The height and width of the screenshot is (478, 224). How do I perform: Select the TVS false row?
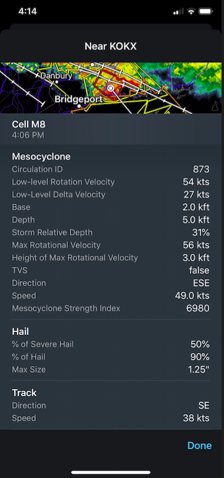click(x=110, y=271)
